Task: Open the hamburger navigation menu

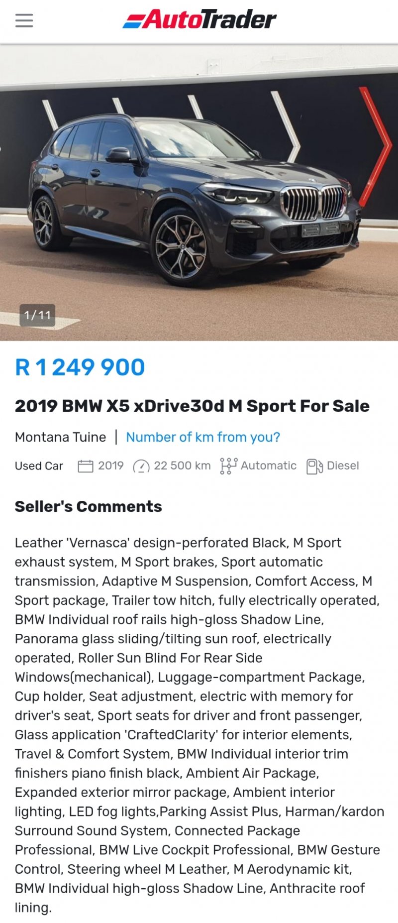Action: (24, 20)
